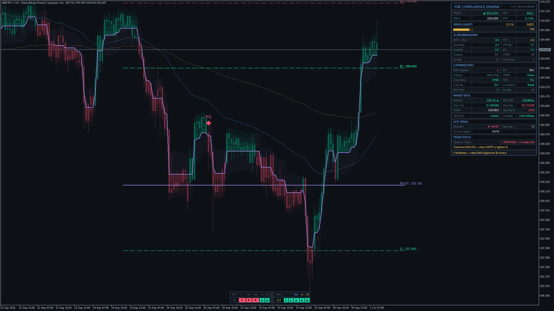Image resolution: width=554 pixels, height=311 pixels.
Task: Click the 15m red down-arrow indicator
Action: tap(256, 300)
